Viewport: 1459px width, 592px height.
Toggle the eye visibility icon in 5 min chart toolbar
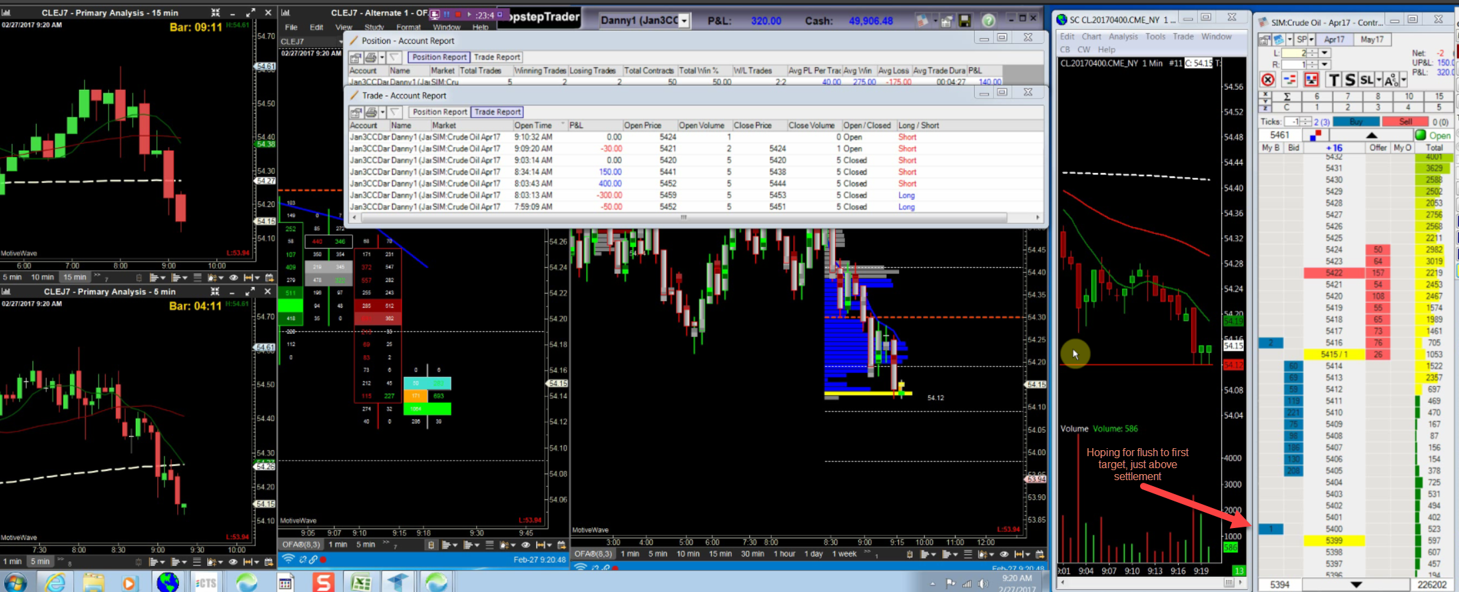pyautogui.click(x=233, y=561)
